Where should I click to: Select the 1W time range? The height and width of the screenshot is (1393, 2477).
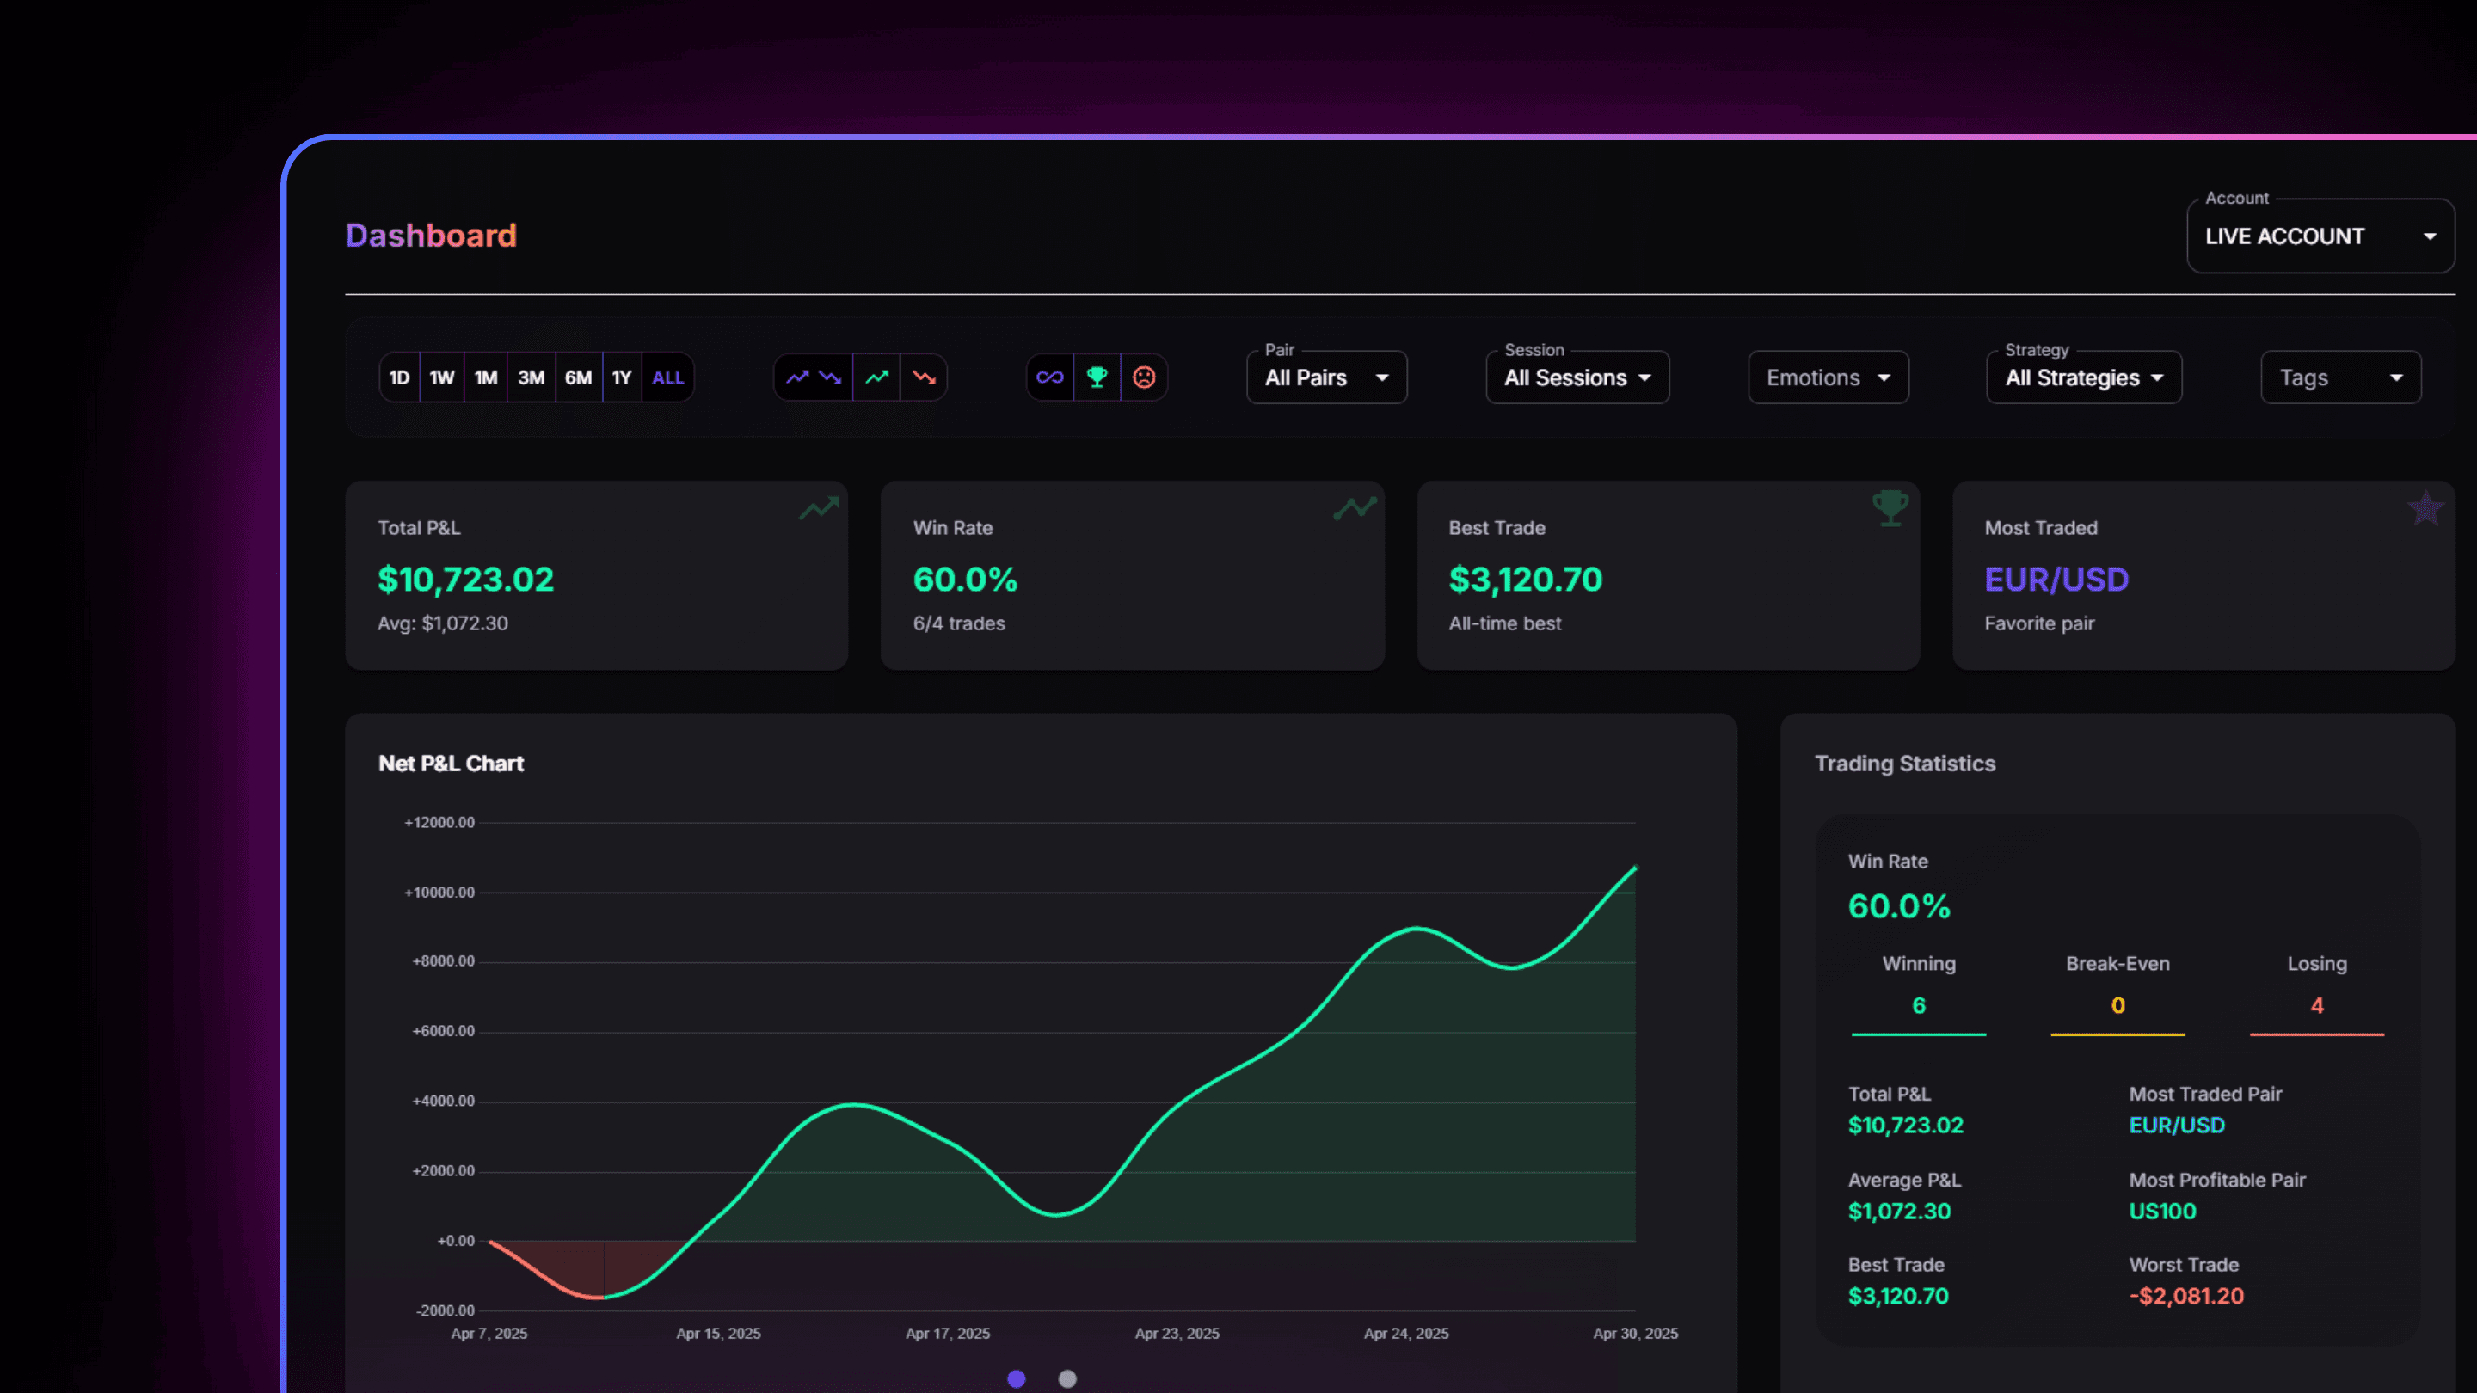(442, 377)
